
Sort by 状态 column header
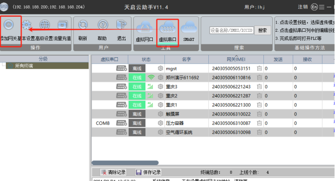(146, 59)
